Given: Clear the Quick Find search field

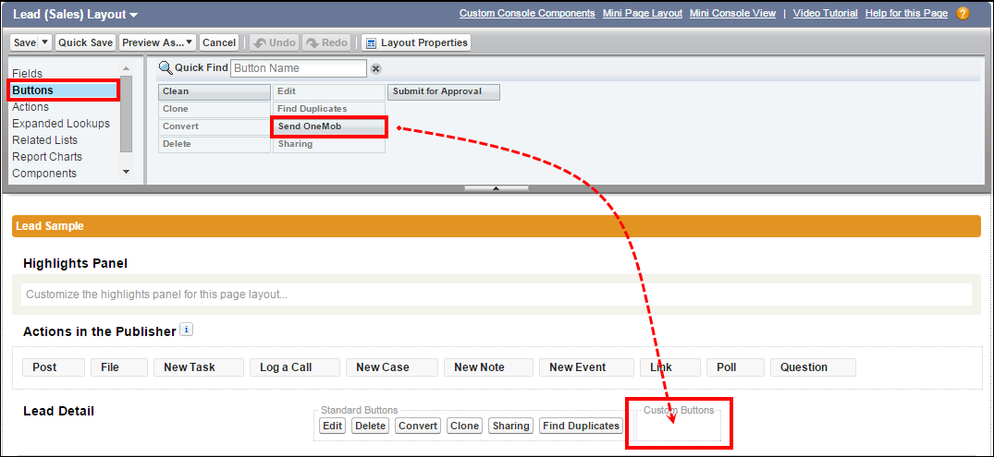Looking at the screenshot, I should point(376,68).
